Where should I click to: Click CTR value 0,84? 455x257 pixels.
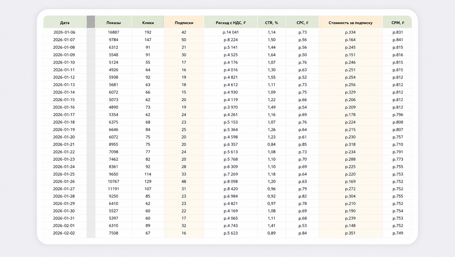pos(271,144)
